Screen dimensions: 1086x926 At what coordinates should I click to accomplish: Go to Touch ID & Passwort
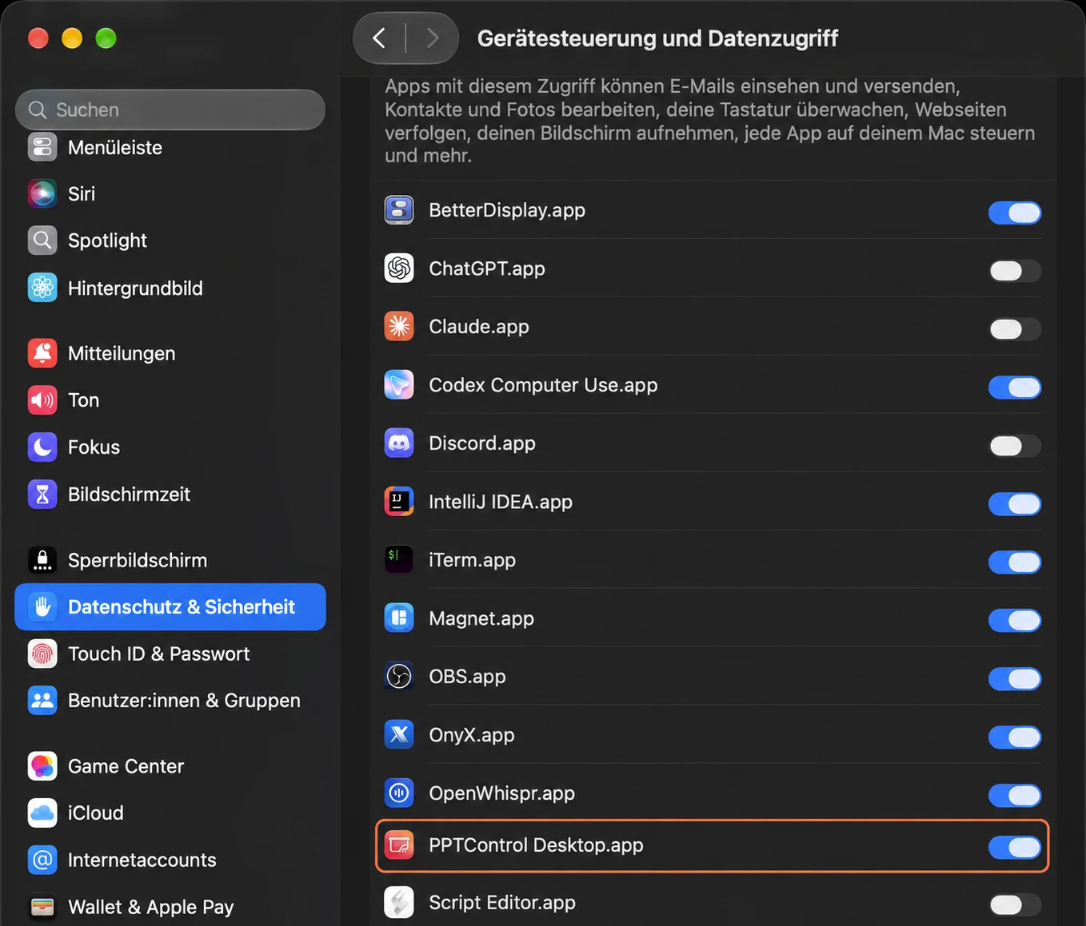pyautogui.click(x=170, y=654)
